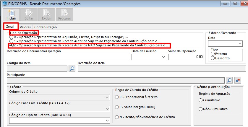Minimize the PIS/COFINS window
This screenshot has height=127, width=248.
coord(225,4)
